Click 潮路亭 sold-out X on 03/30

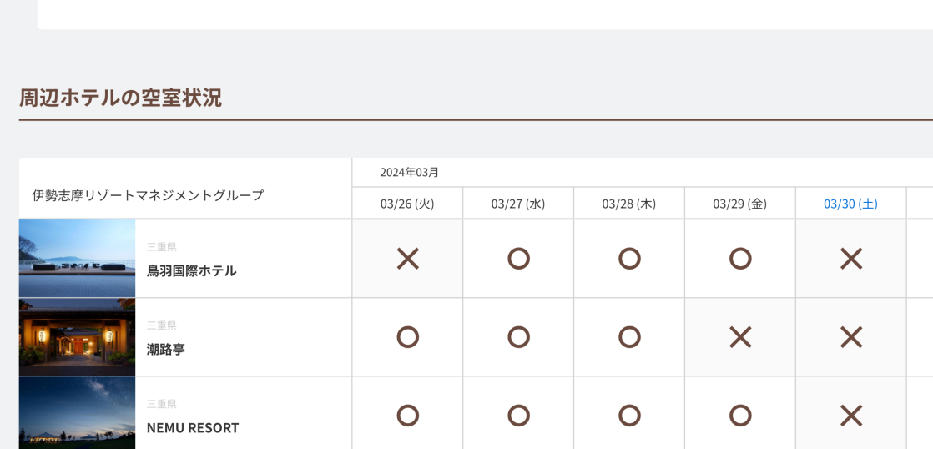coord(850,337)
